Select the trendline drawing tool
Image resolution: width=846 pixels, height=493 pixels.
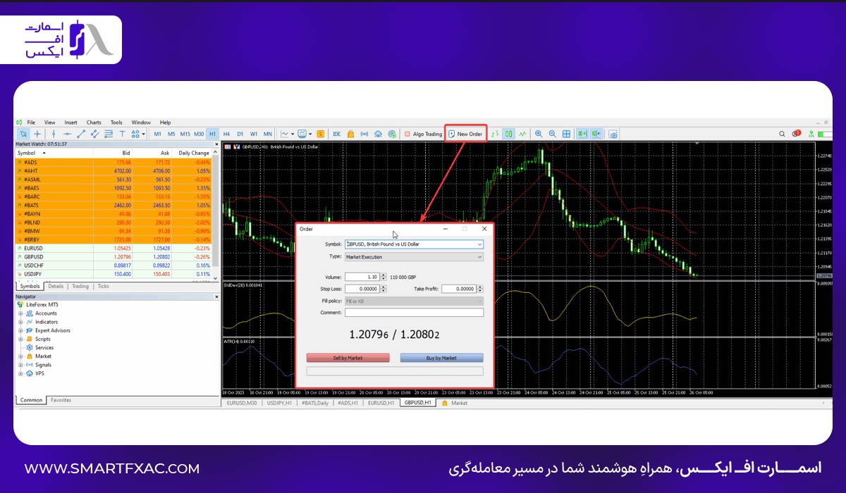tap(81, 134)
